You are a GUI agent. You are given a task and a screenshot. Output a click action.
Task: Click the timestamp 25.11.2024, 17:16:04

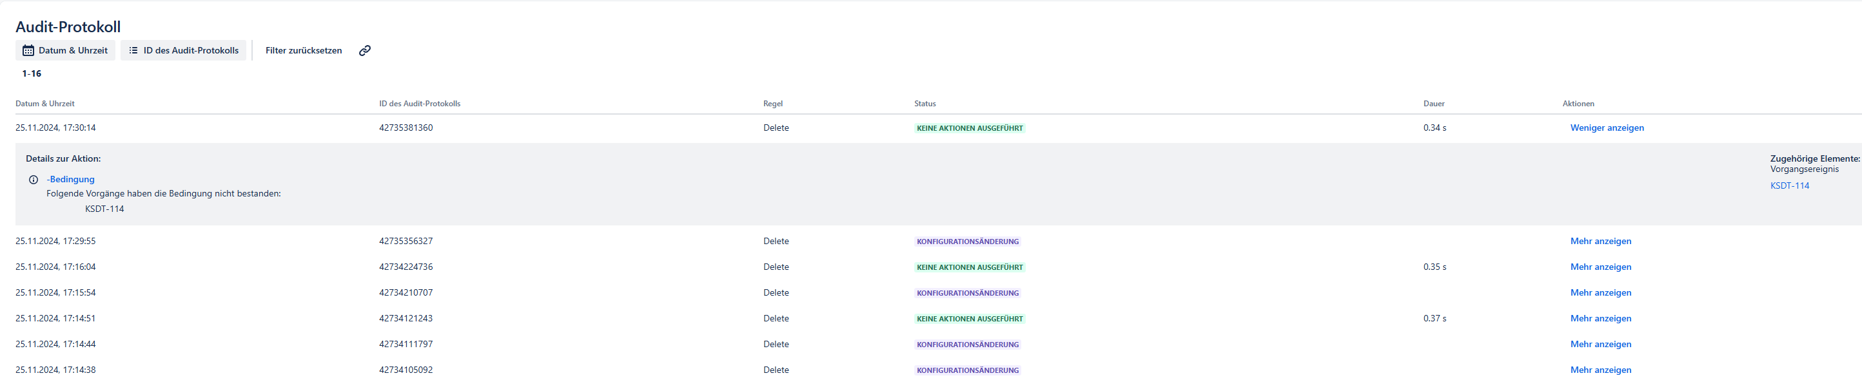pyautogui.click(x=55, y=267)
